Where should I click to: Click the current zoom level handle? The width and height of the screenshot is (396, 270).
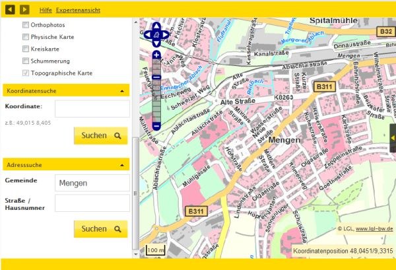coord(156,77)
